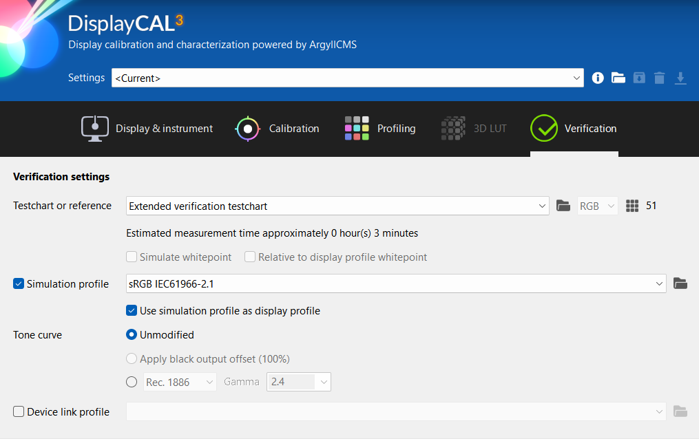Click the Profiling color patches icon
699x441 pixels.
point(357,128)
